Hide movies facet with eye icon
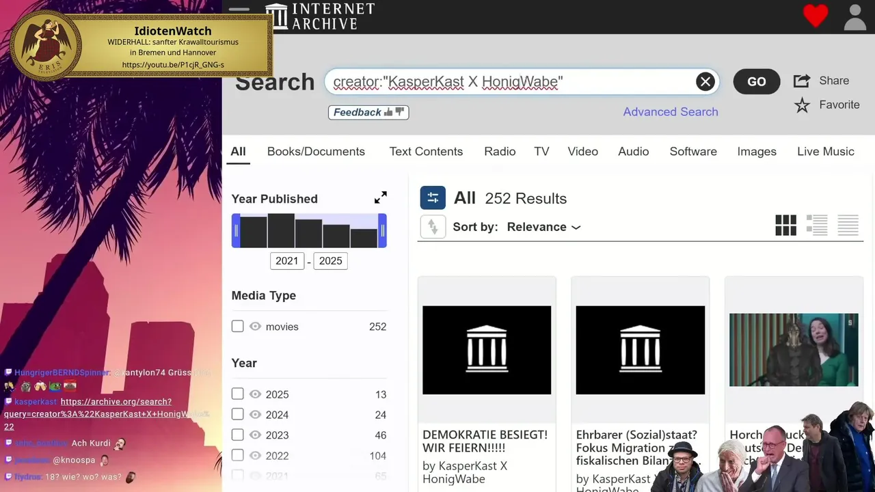875x492 pixels. 256,327
